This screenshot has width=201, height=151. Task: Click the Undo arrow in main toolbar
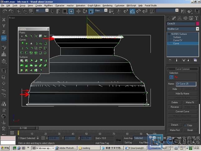tap(5, 11)
